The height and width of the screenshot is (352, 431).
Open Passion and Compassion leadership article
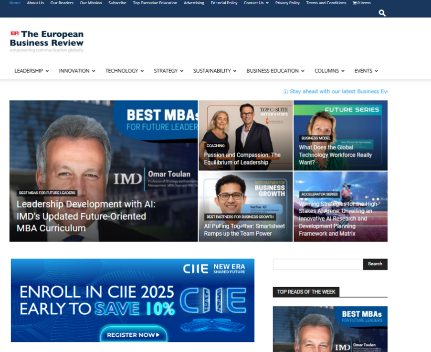coord(242,159)
